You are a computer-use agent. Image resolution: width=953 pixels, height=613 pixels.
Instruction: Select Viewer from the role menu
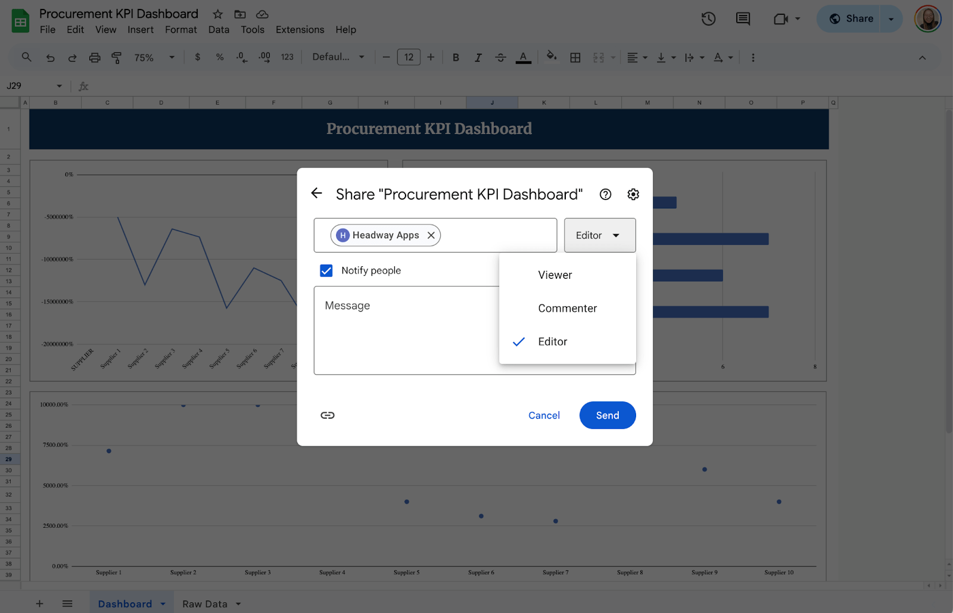[x=555, y=275]
